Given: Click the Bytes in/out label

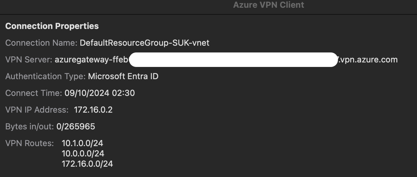Looking at the screenshot, I should (x=29, y=126).
